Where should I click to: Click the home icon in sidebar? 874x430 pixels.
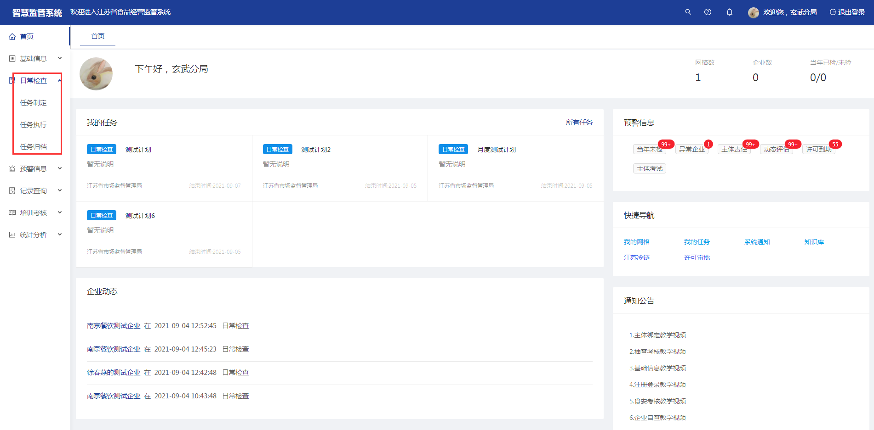click(x=12, y=37)
